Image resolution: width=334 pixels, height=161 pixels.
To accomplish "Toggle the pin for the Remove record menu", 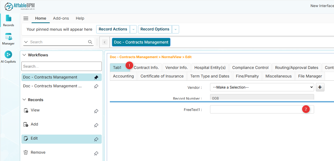I will pyautogui.click(x=96, y=153).
